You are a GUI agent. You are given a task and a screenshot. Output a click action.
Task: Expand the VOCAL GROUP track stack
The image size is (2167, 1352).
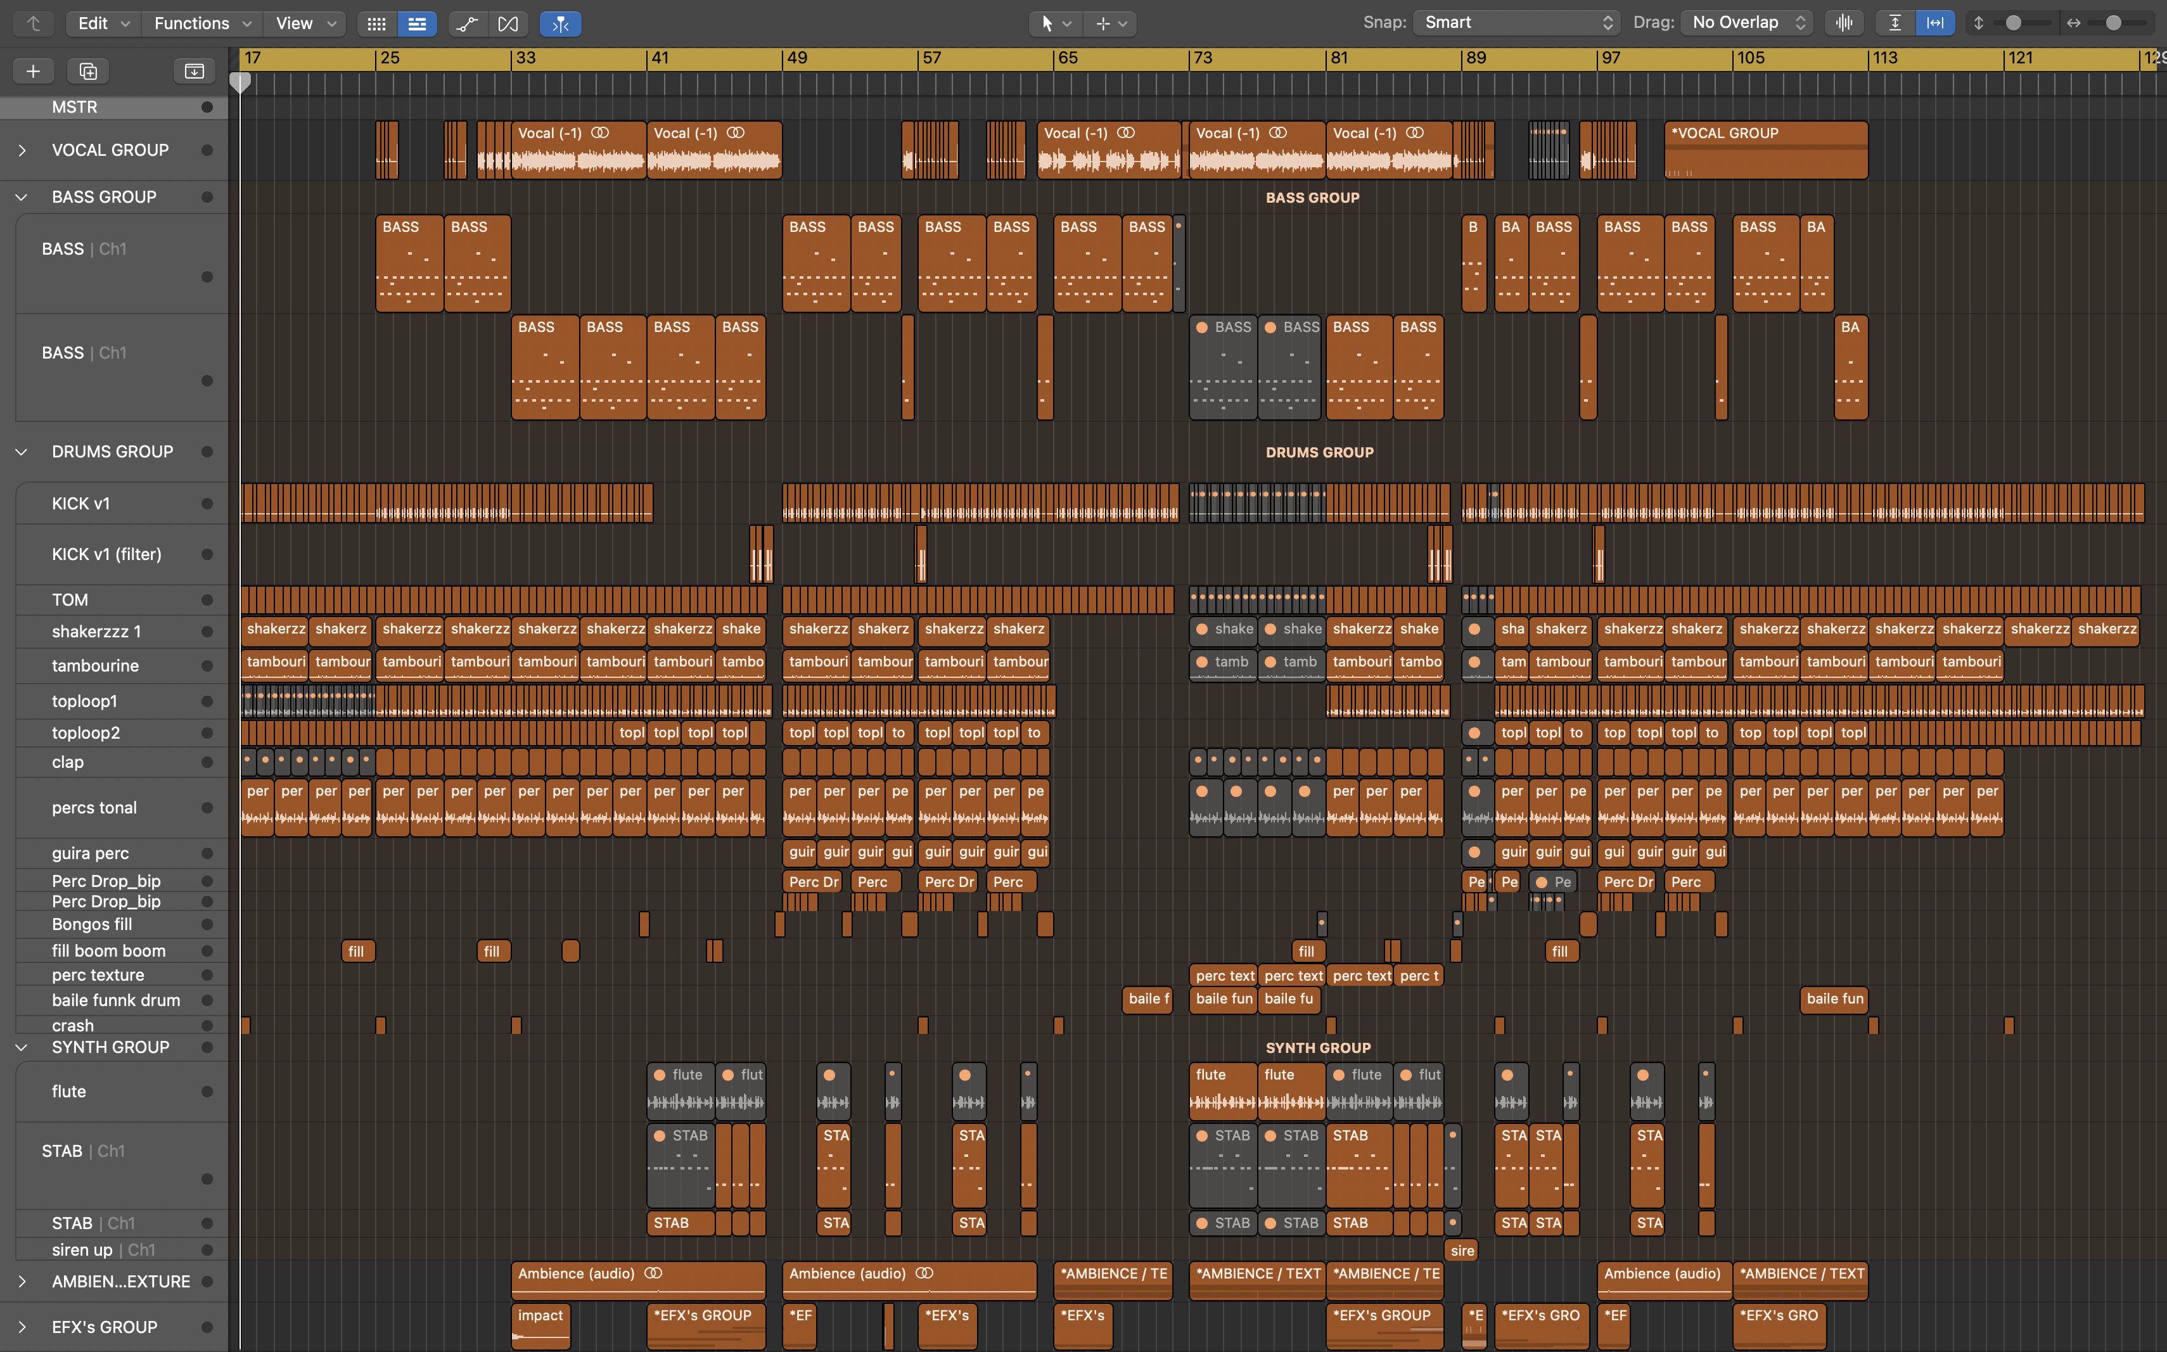click(22, 150)
